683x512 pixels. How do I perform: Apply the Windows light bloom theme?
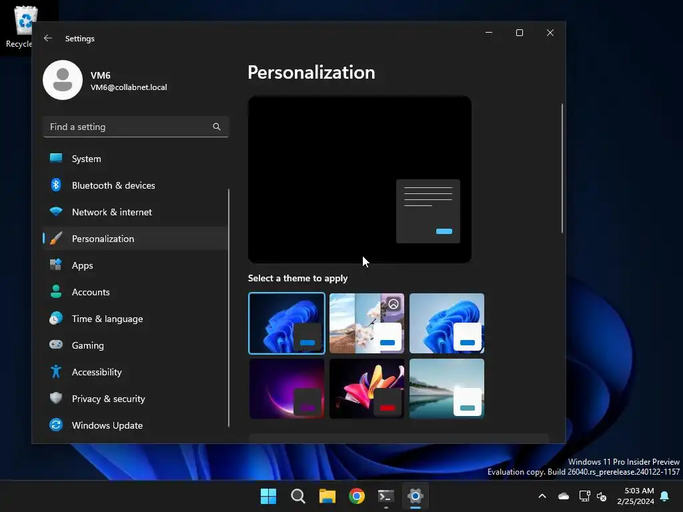coord(447,323)
